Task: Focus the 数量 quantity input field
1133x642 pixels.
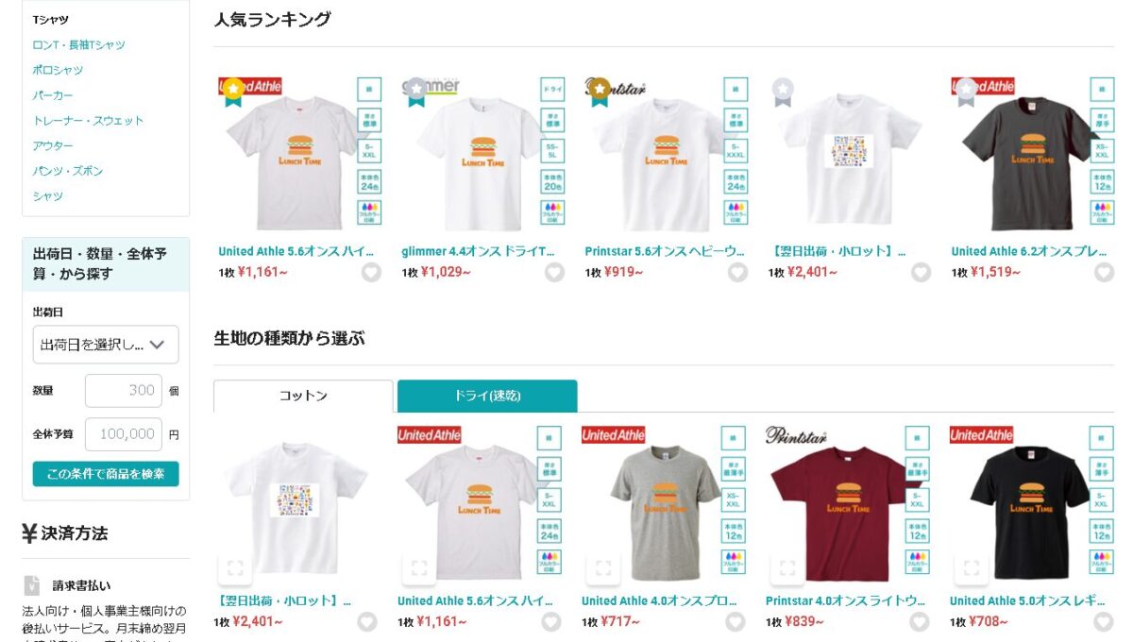Action: (x=124, y=391)
